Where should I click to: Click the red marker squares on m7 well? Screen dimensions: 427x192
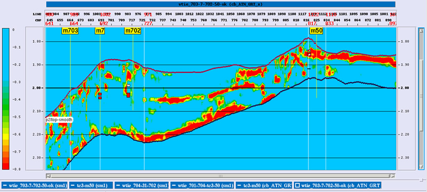[x=100, y=95]
